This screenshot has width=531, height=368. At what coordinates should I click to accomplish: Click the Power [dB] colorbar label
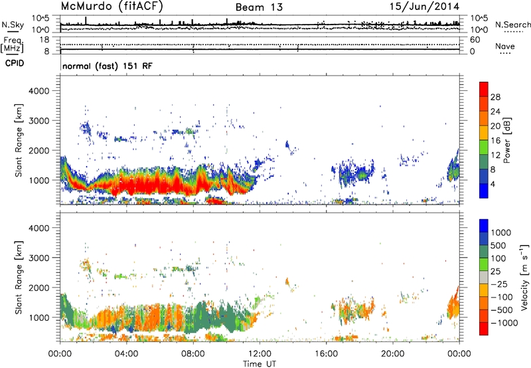click(506, 140)
